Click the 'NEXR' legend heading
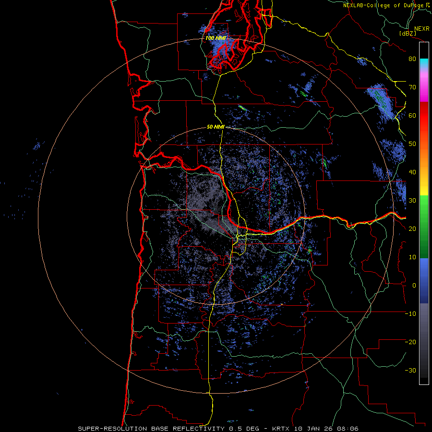 (422, 29)
